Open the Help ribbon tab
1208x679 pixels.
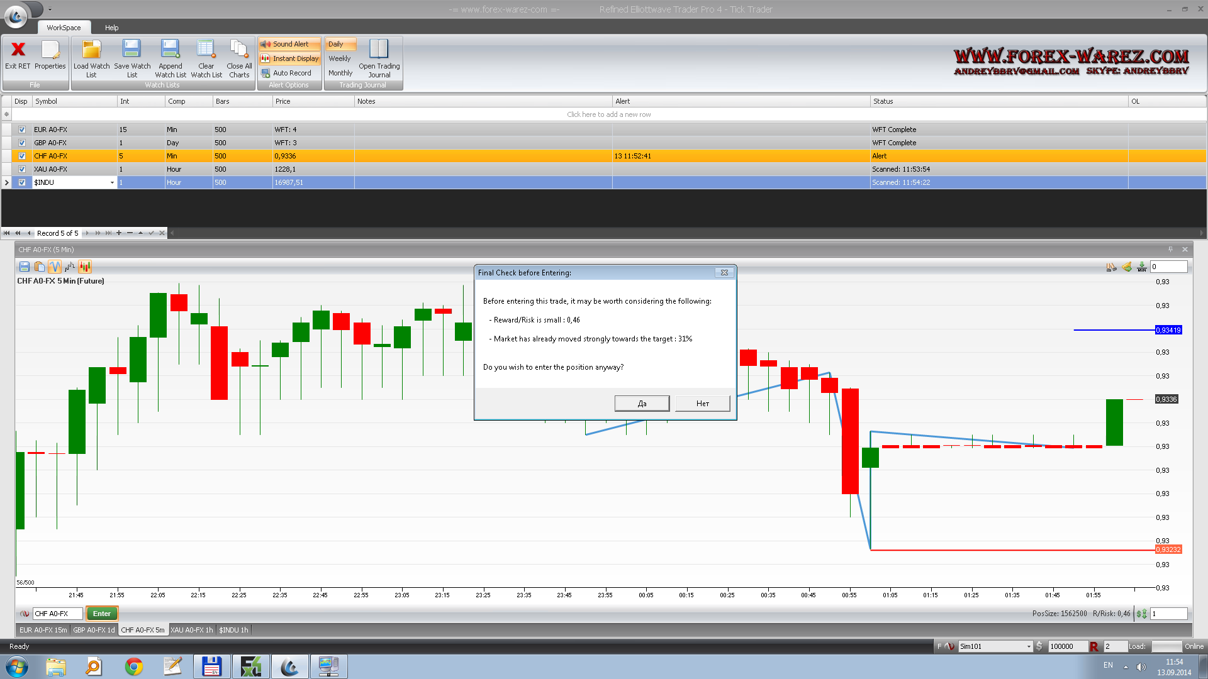(111, 28)
